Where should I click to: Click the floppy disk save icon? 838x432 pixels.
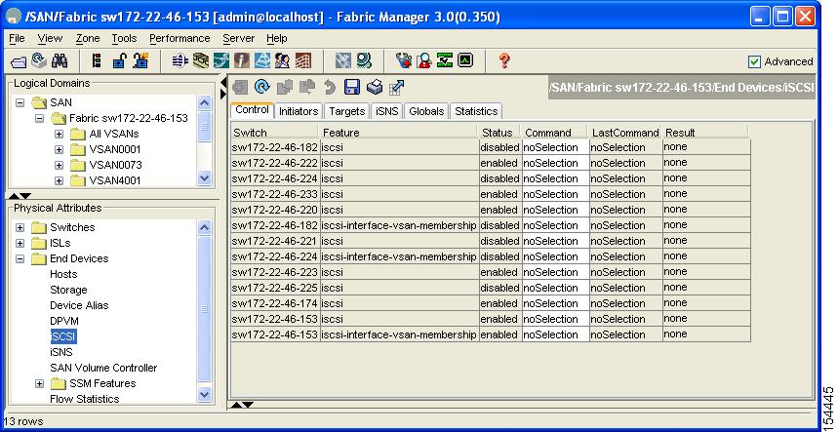pyautogui.click(x=351, y=87)
